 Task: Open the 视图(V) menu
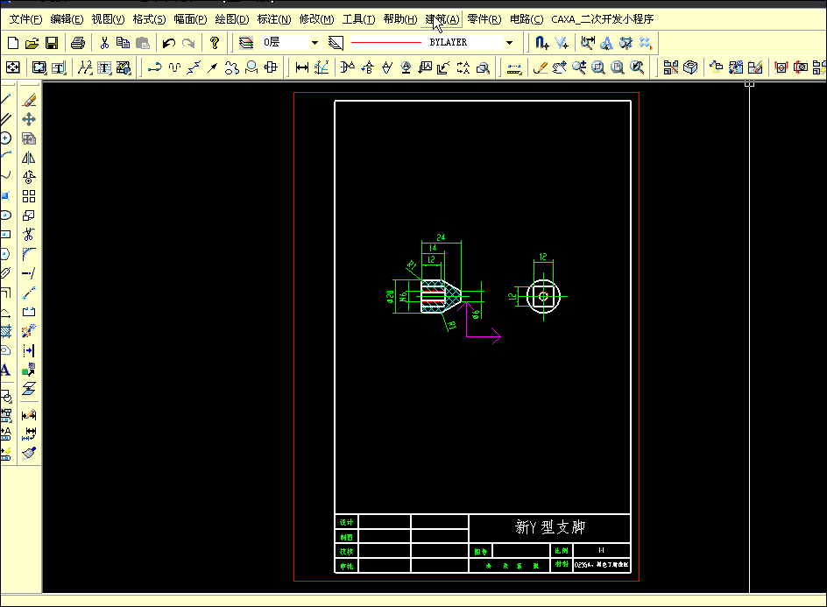(x=108, y=19)
